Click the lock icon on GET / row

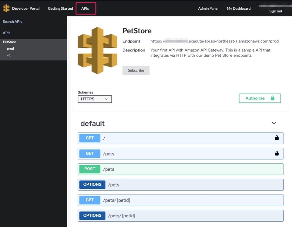[276, 138]
